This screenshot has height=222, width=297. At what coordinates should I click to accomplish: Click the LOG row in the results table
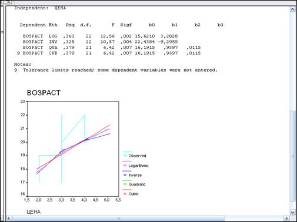pyautogui.click(x=101, y=36)
